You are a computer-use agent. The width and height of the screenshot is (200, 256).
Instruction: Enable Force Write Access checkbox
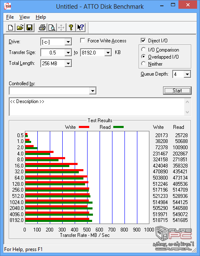point(83,40)
